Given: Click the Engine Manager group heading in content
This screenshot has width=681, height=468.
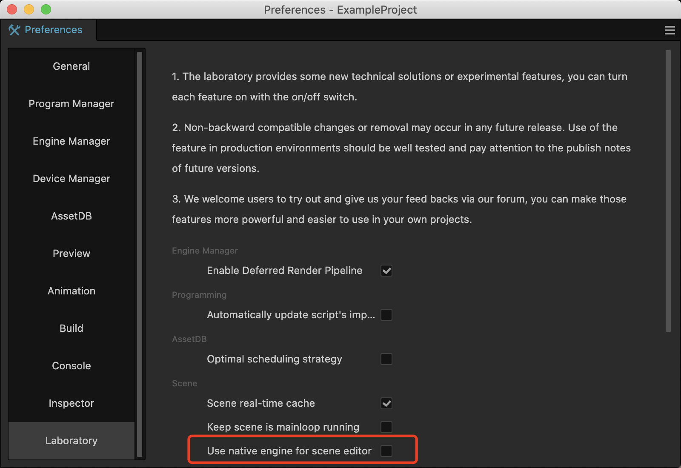Looking at the screenshot, I should pyautogui.click(x=205, y=251).
